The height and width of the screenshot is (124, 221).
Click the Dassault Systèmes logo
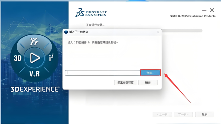pos(91,13)
